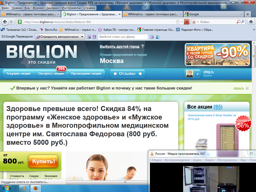Open Медиа menu in VLC window
This screenshot has width=256, height=192.
tap(156, 160)
